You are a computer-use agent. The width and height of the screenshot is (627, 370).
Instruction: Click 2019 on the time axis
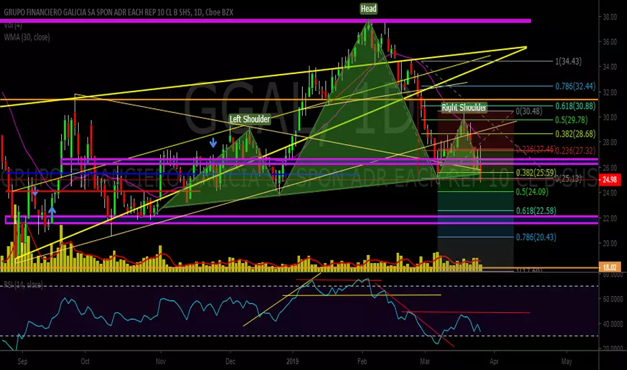(293, 362)
